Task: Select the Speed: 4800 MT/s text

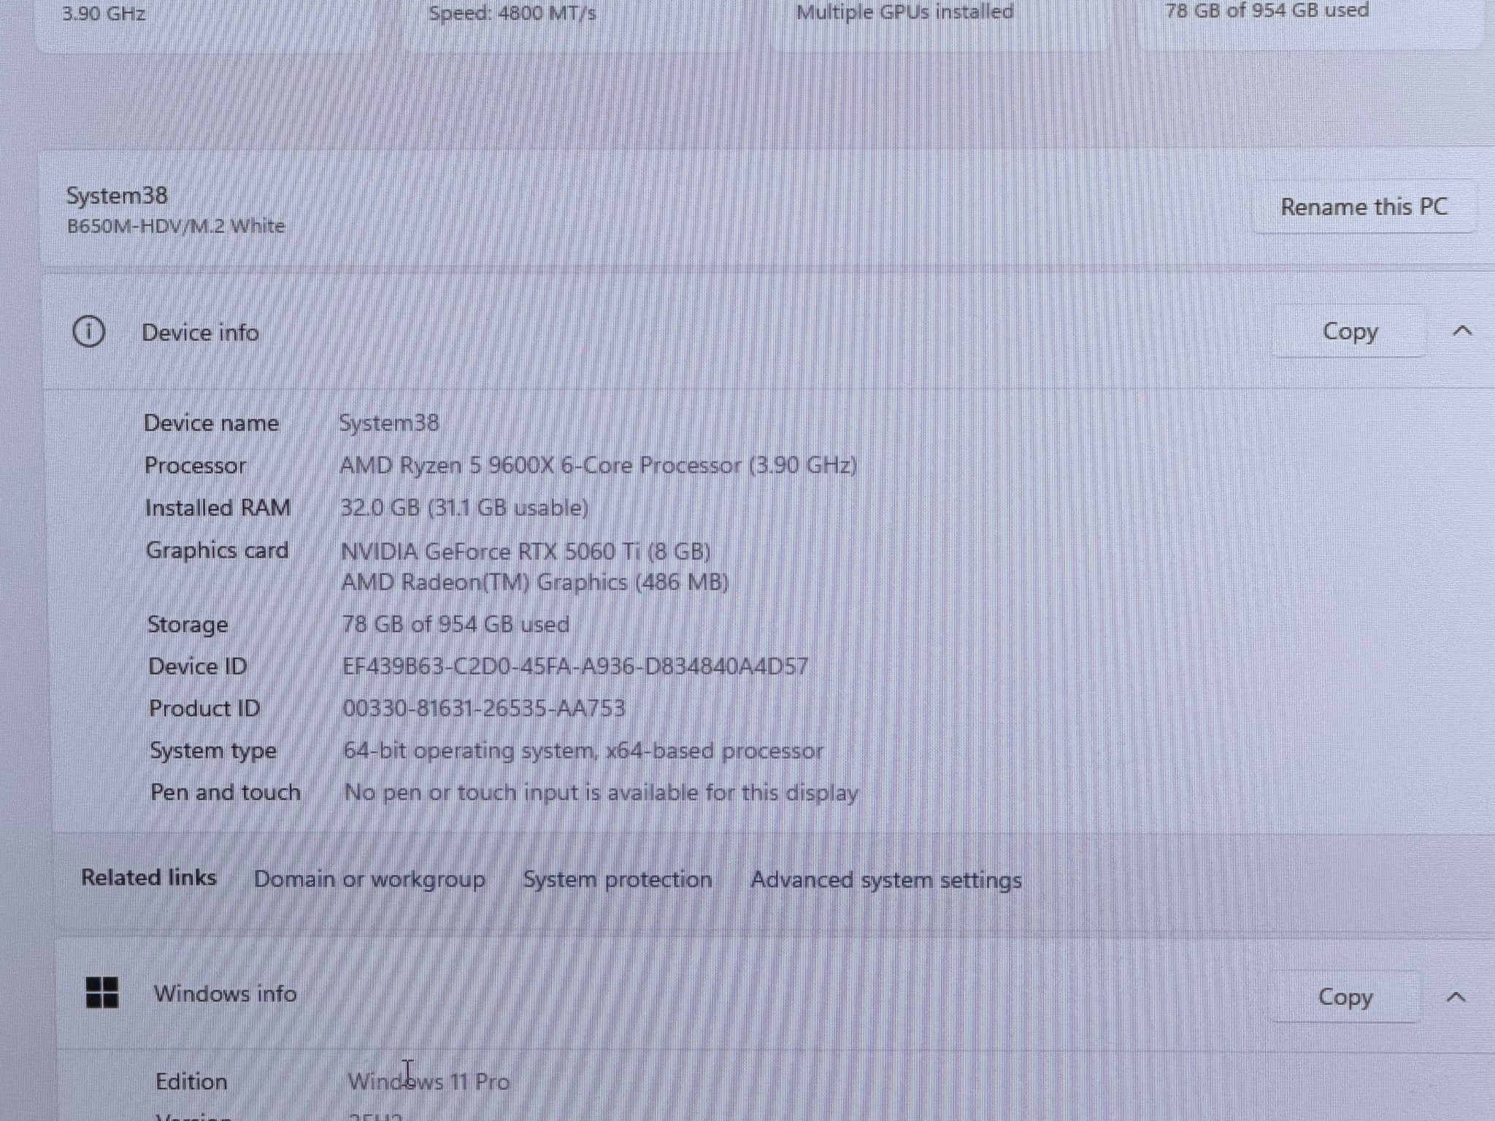Action: [x=512, y=13]
